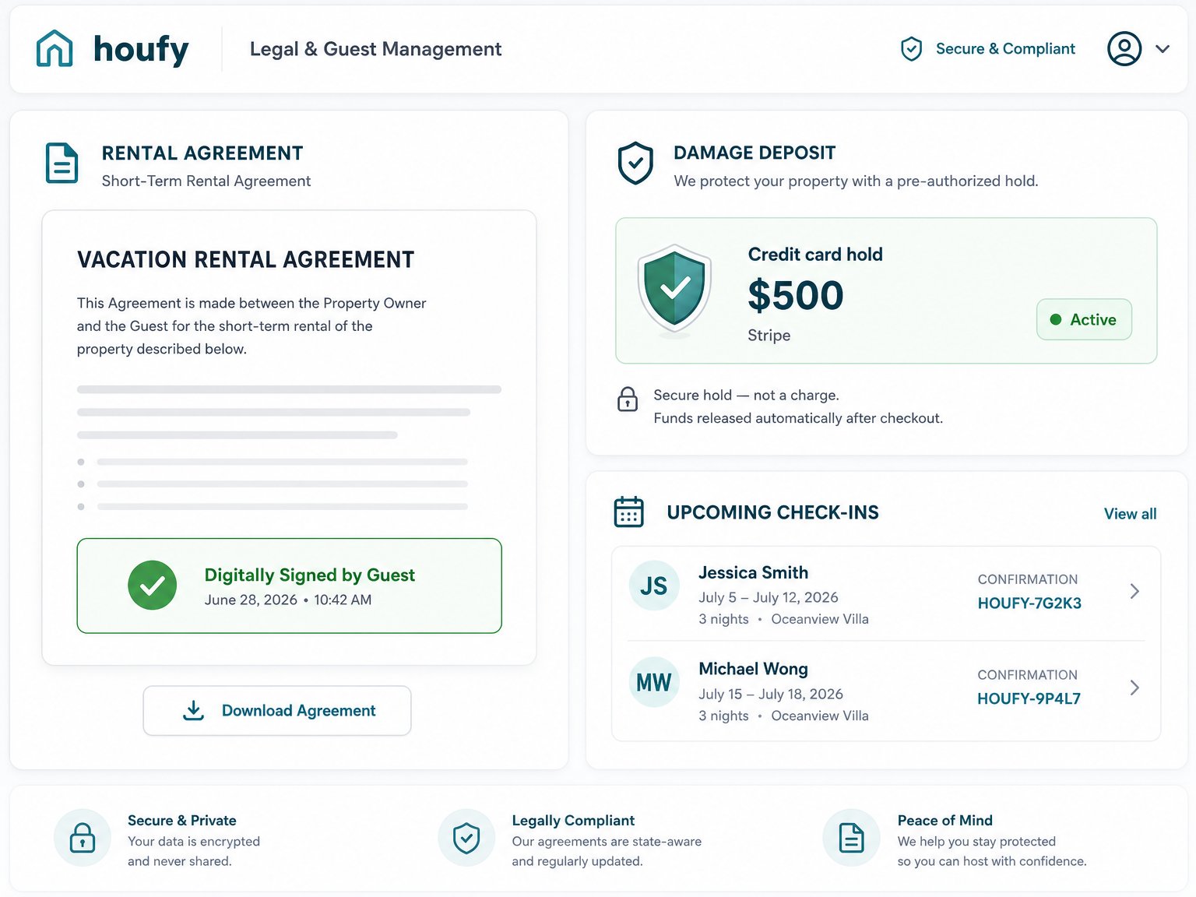
Task: Click the RENTAL AGREEMENT section title
Action: [202, 153]
